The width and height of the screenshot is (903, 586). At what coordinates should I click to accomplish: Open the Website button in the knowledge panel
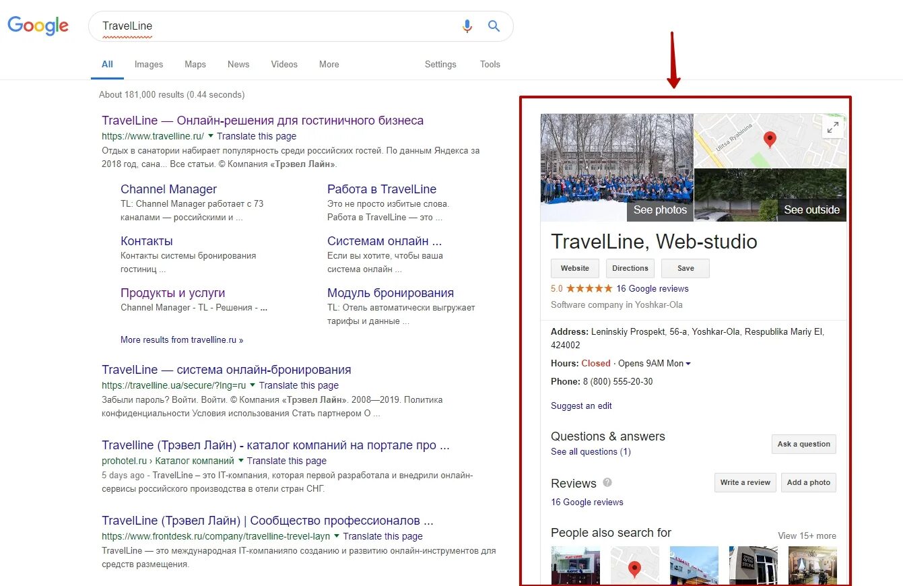point(575,268)
